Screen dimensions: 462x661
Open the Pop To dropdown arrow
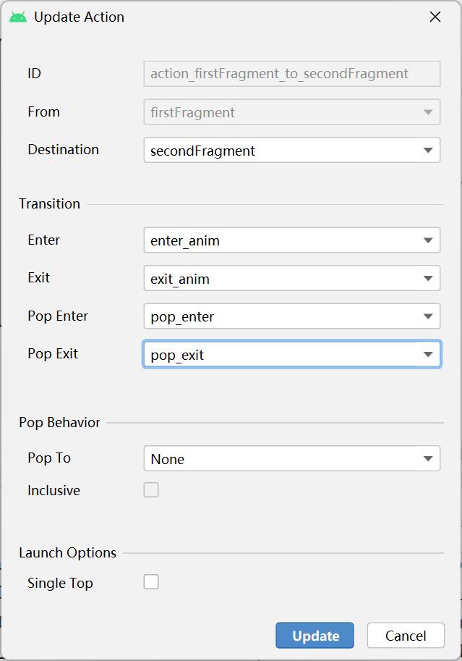(x=428, y=459)
